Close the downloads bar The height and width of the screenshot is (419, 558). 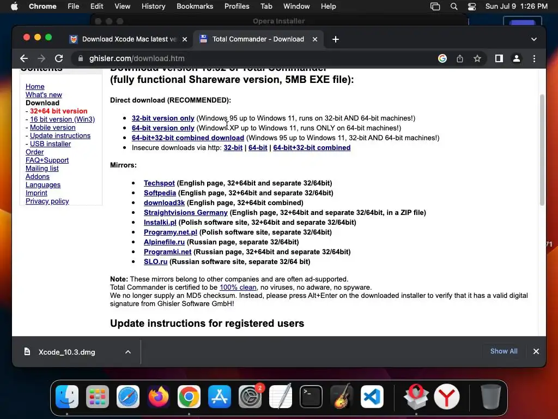click(x=536, y=351)
